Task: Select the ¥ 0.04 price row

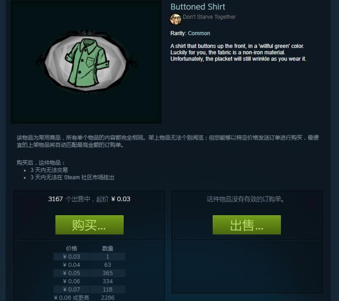Action: tap(89, 265)
